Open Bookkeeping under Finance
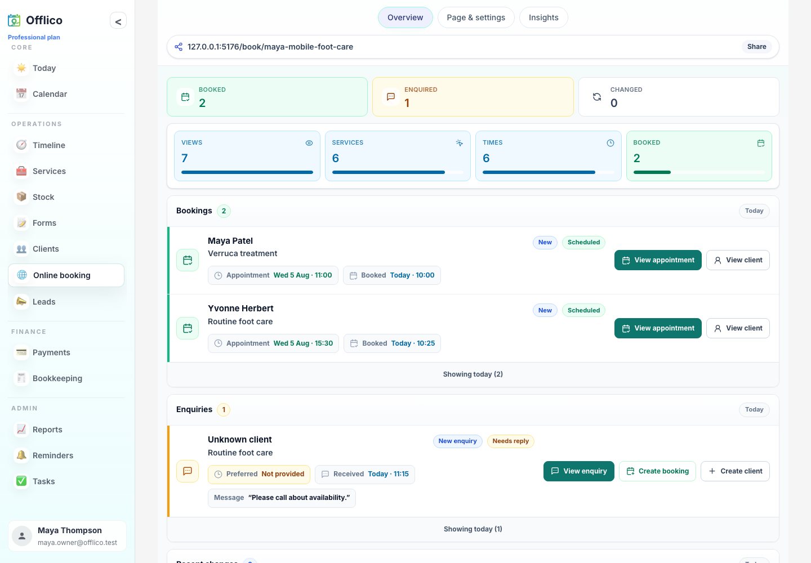This screenshot has height=563, width=811. click(x=66, y=378)
